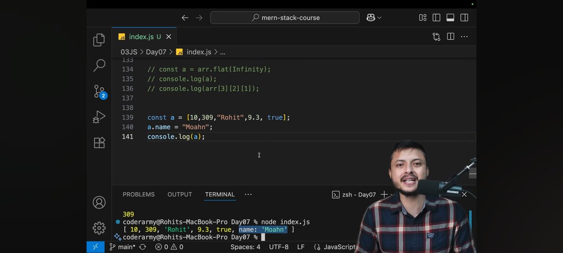Click comment line 136 console.log(arr[3][2][1])
This screenshot has height=253, width=563.
click(x=203, y=89)
